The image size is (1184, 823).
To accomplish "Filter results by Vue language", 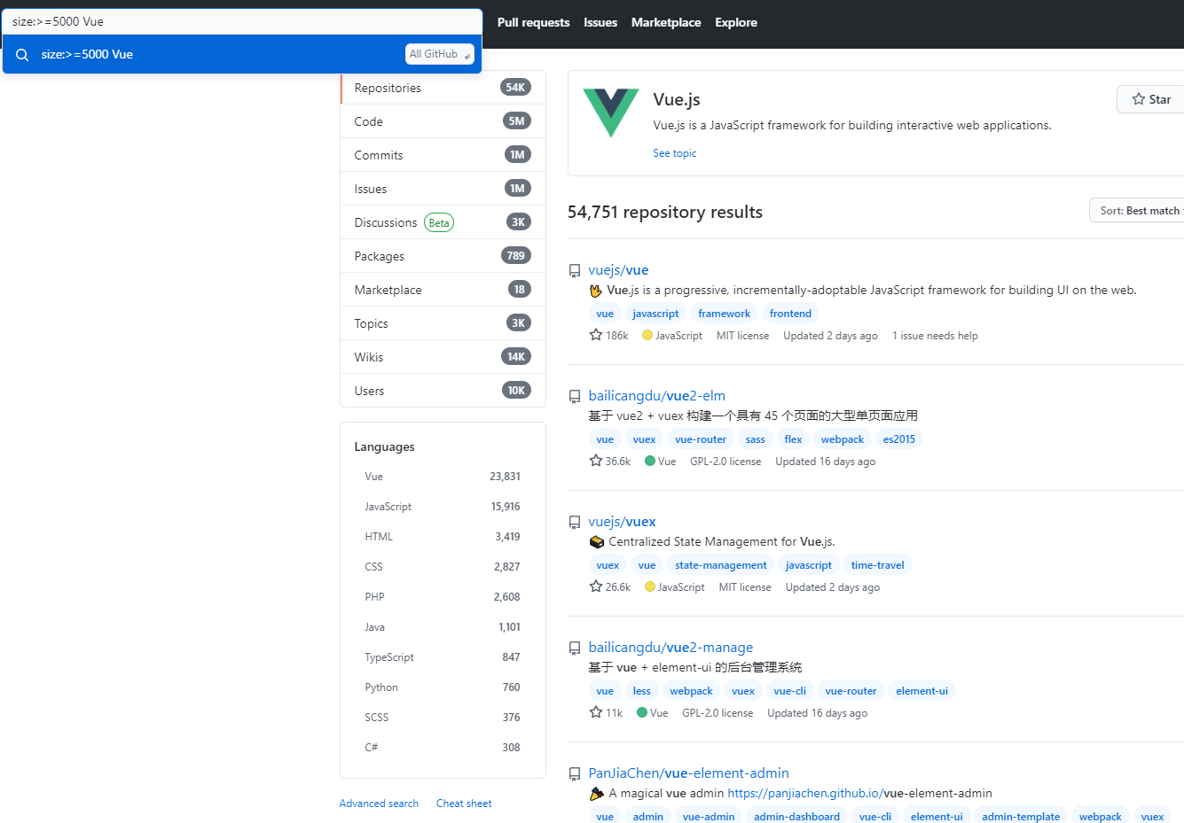I will pyautogui.click(x=443, y=477).
